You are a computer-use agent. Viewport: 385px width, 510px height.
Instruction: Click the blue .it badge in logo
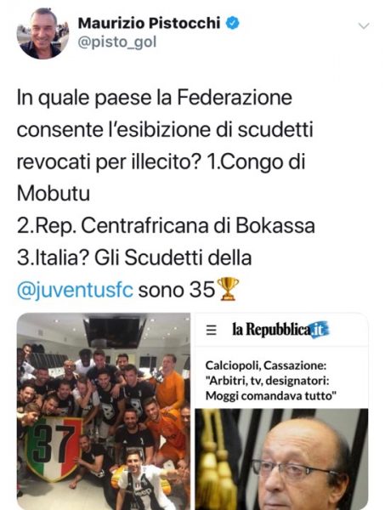pyautogui.click(x=319, y=331)
